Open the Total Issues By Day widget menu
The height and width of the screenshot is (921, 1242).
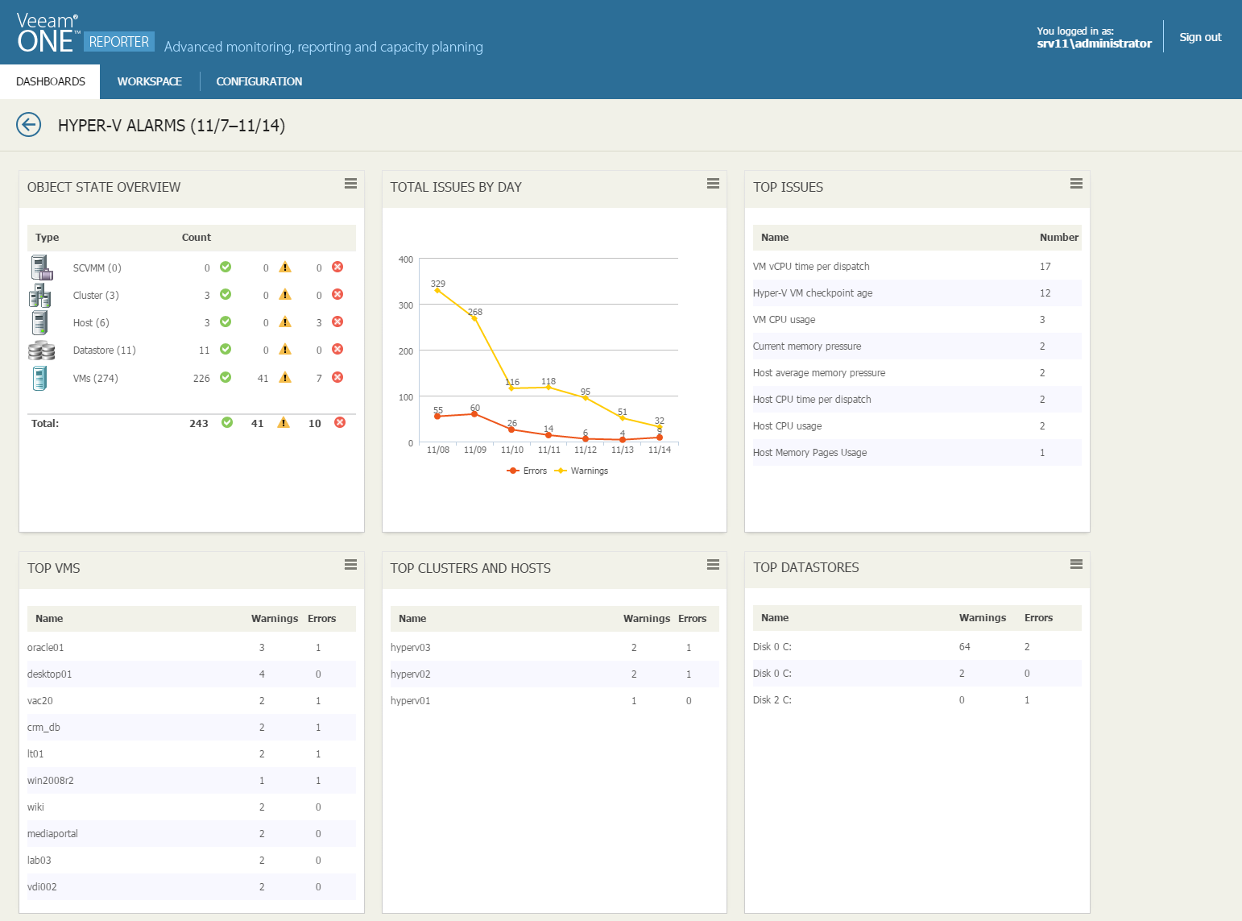(713, 184)
